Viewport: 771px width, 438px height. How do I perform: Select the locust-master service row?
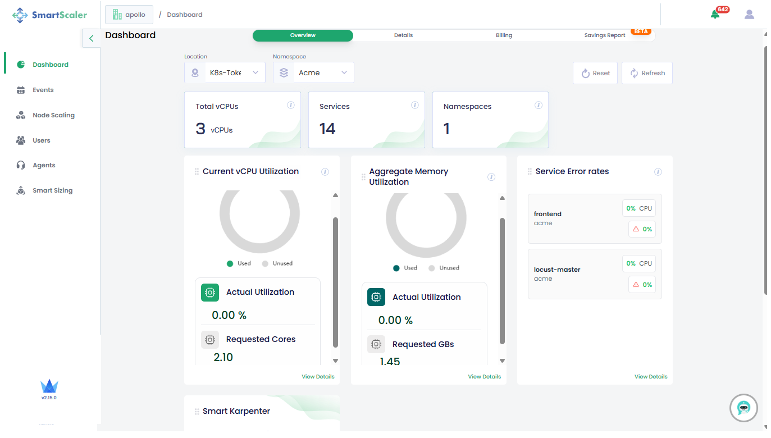pos(595,274)
